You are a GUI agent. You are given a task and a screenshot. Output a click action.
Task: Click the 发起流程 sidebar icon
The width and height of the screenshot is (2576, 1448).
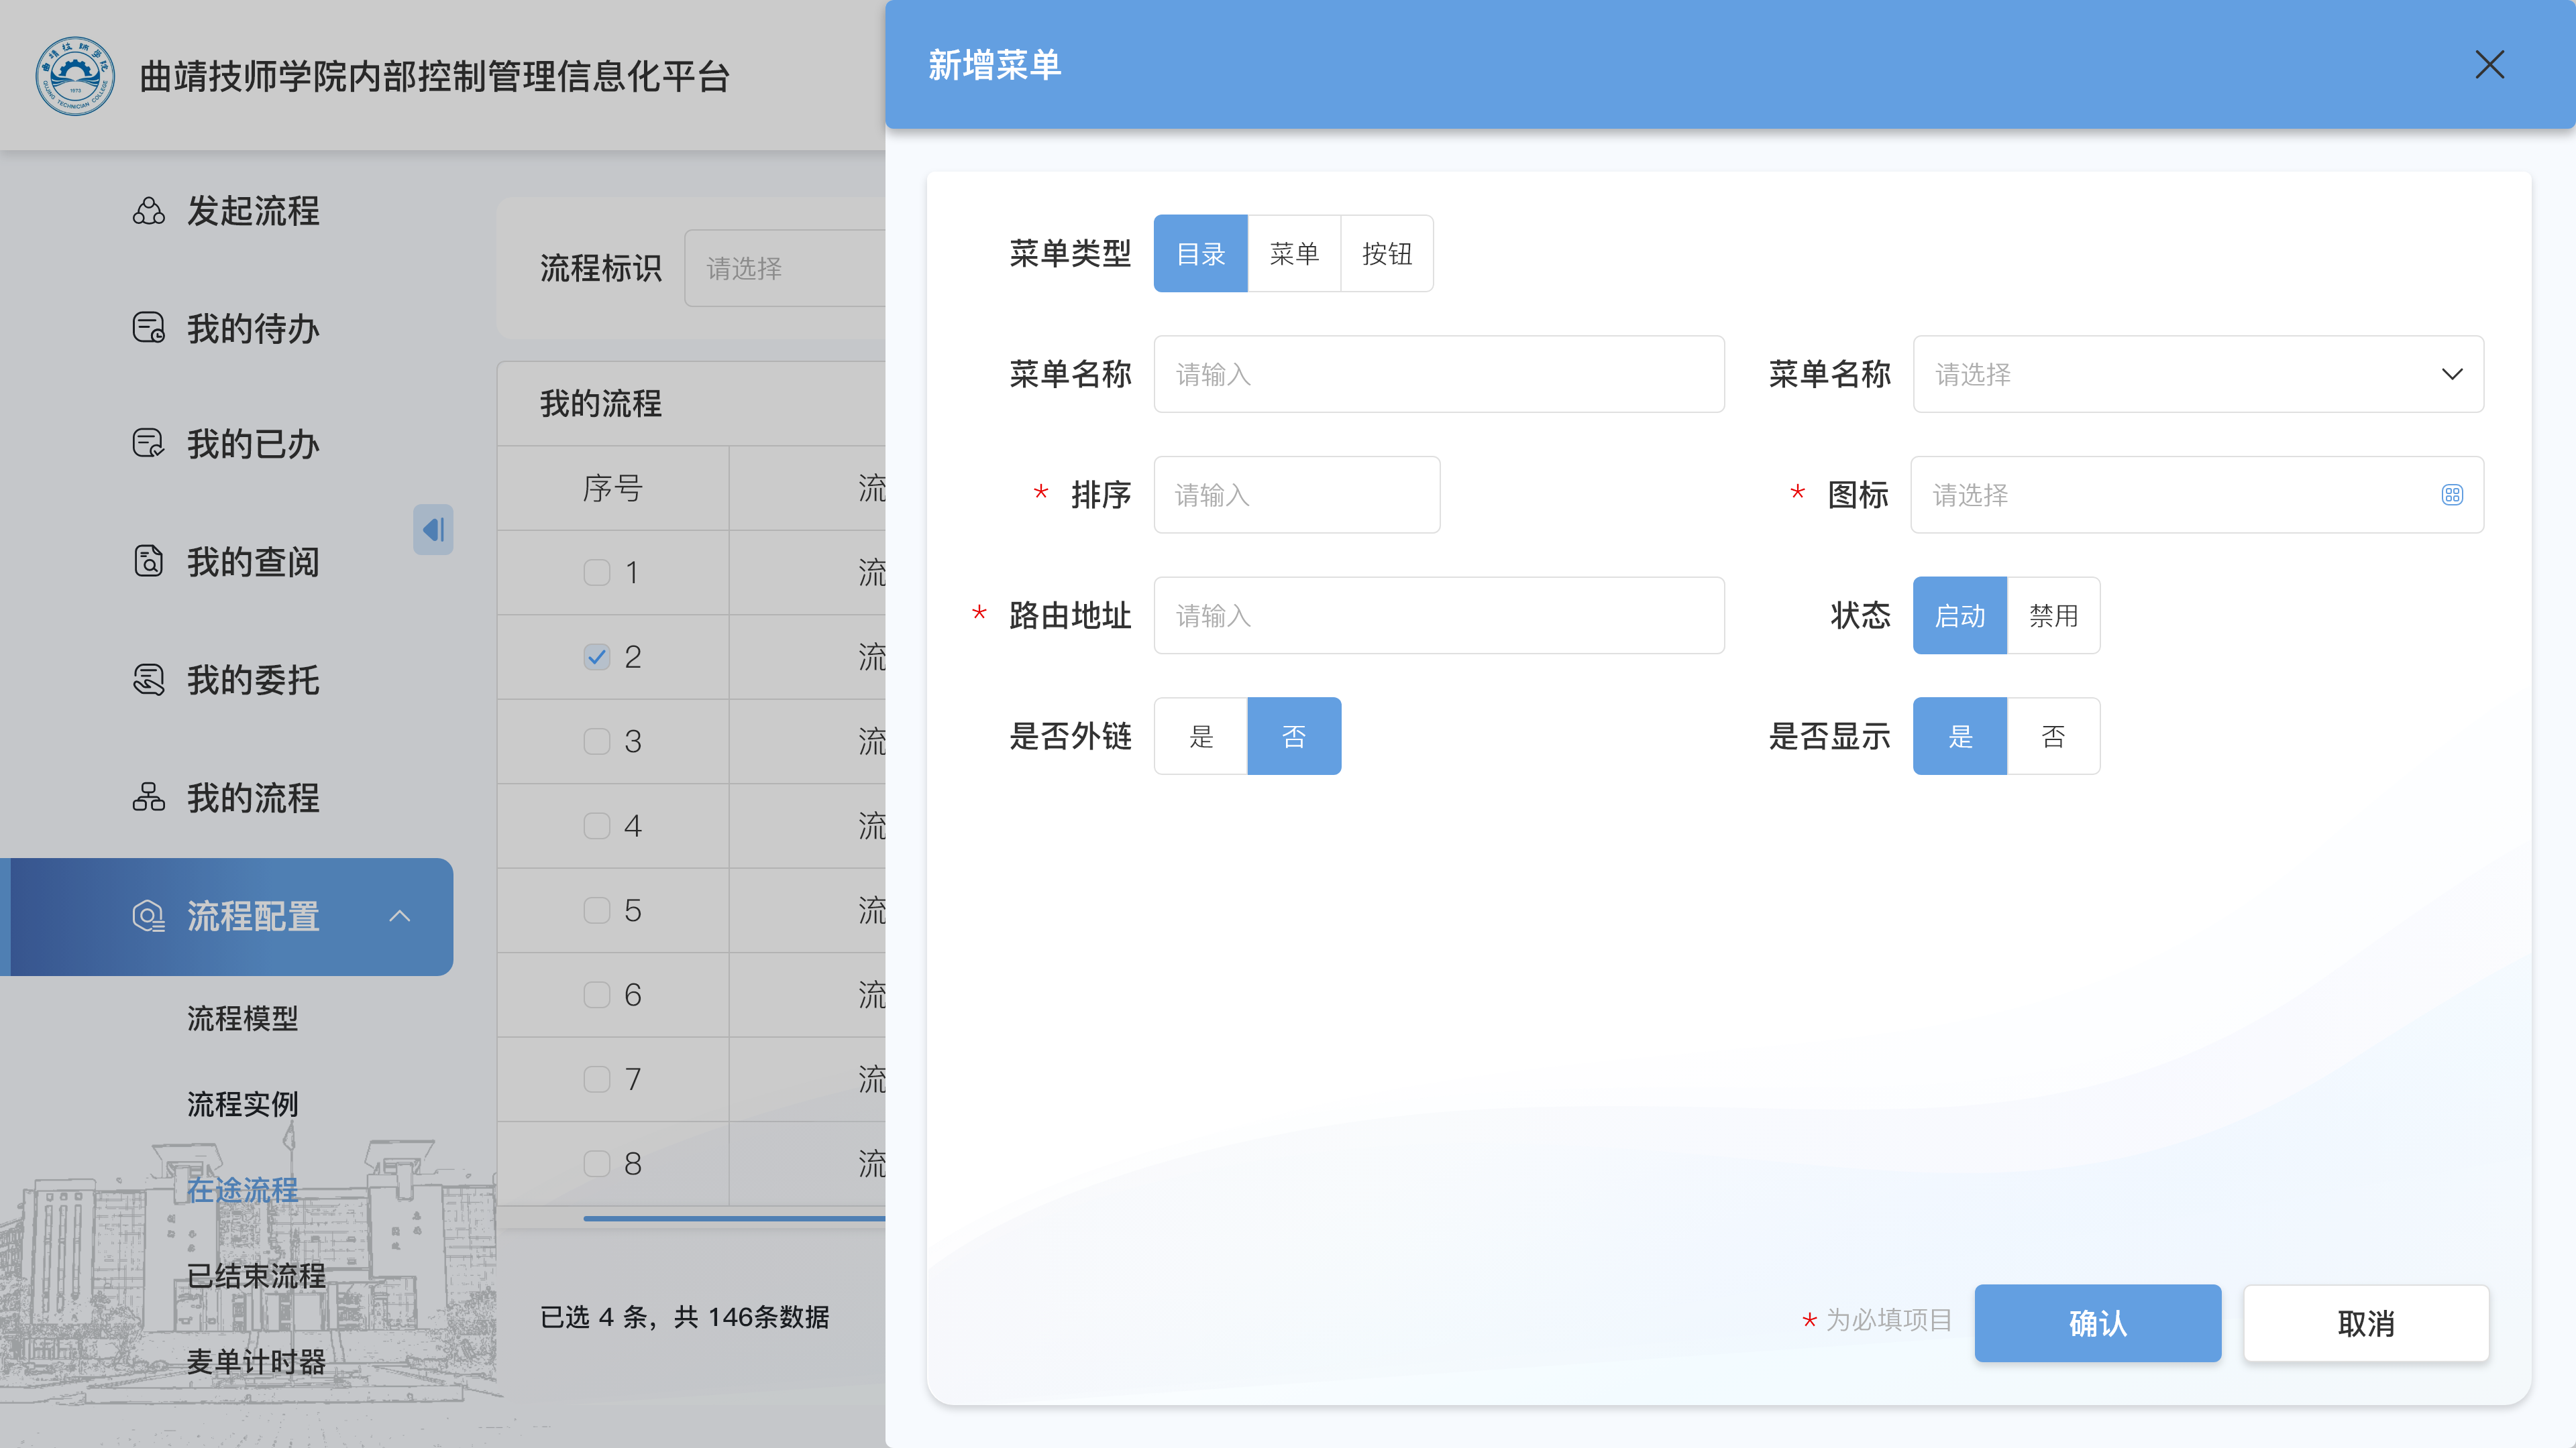[149, 211]
